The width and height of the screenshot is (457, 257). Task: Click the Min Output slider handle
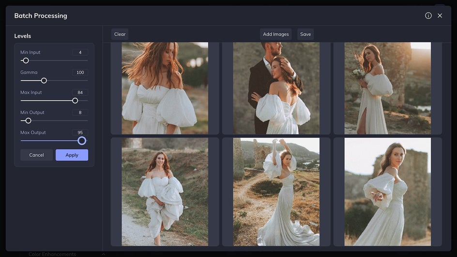click(28, 121)
